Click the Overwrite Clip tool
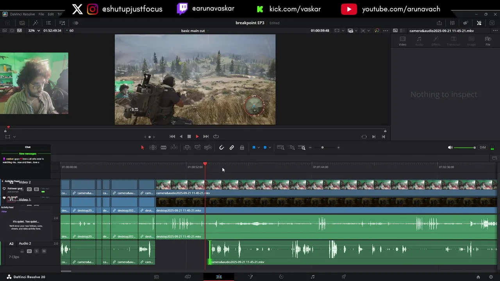 (x=198, y=148)
